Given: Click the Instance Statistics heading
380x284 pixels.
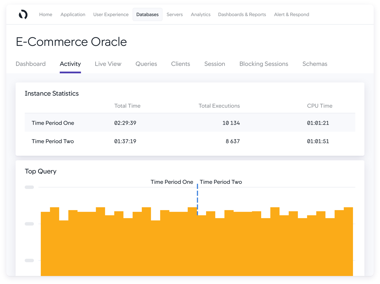Looking at the screenshot, I should [x=52, y=94].
